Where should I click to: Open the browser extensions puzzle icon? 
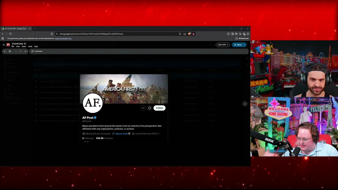tap(228, 34)
